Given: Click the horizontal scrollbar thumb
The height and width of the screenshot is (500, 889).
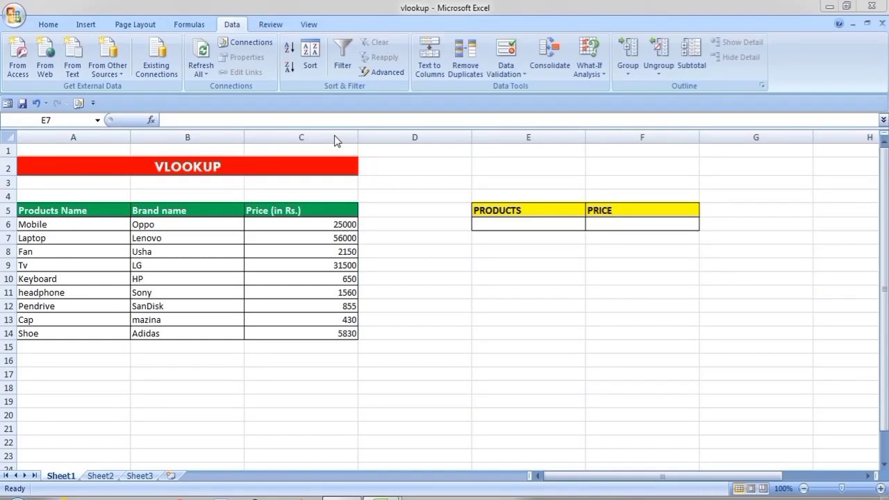Looking at the screenshot, I should click(662, 476).
